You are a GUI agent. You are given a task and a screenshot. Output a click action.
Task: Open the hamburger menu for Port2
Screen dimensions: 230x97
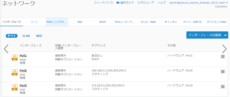[x=223, y=71]
